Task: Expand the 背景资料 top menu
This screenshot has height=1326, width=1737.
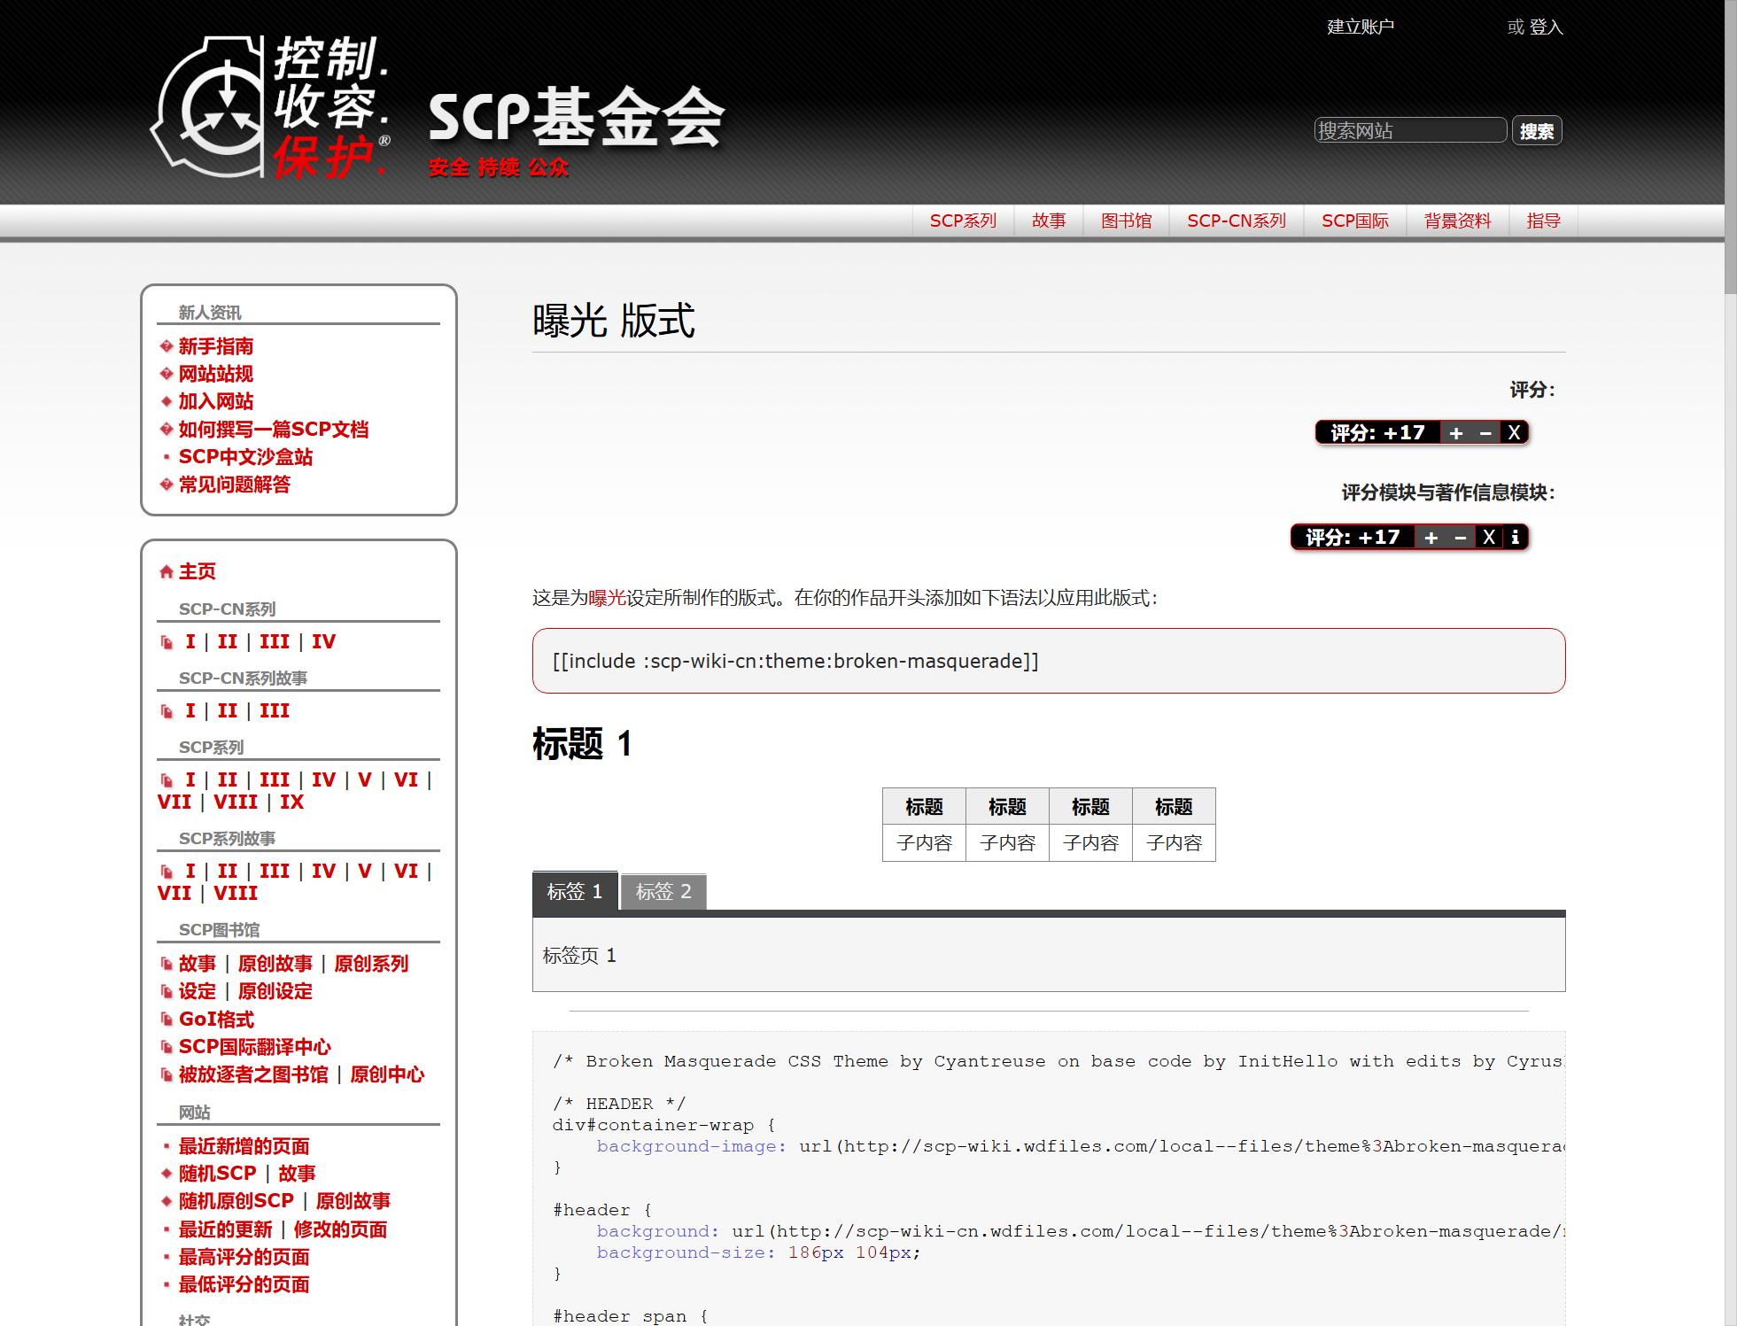Action: click(x=1457, y=221)
